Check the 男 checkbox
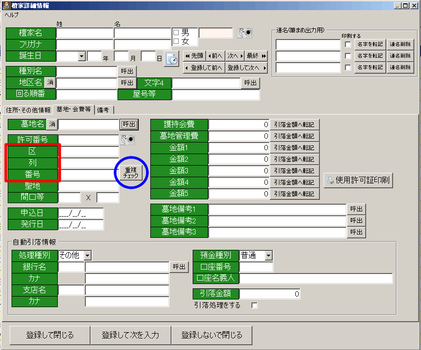 click(176, 32)
